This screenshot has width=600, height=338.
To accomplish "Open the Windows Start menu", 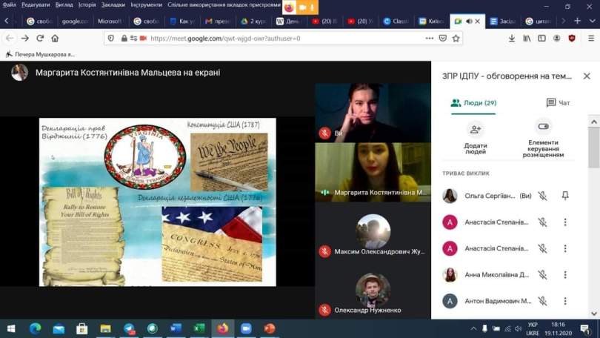I will tap(11, 328).
